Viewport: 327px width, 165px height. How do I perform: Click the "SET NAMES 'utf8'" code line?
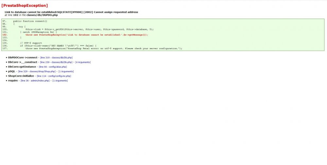58,46
